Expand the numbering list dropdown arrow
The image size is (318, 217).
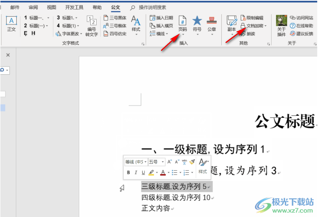pos(192,173)
